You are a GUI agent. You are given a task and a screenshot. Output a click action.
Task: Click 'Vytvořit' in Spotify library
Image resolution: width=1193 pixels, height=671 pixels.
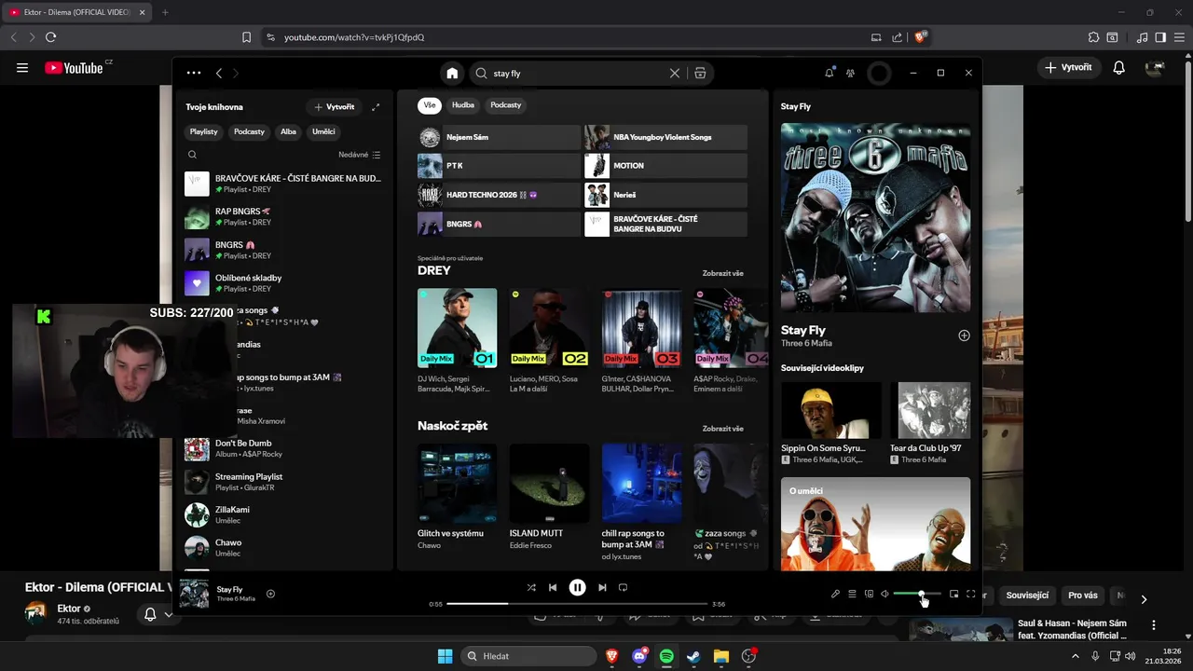click(x=335, y=107)
